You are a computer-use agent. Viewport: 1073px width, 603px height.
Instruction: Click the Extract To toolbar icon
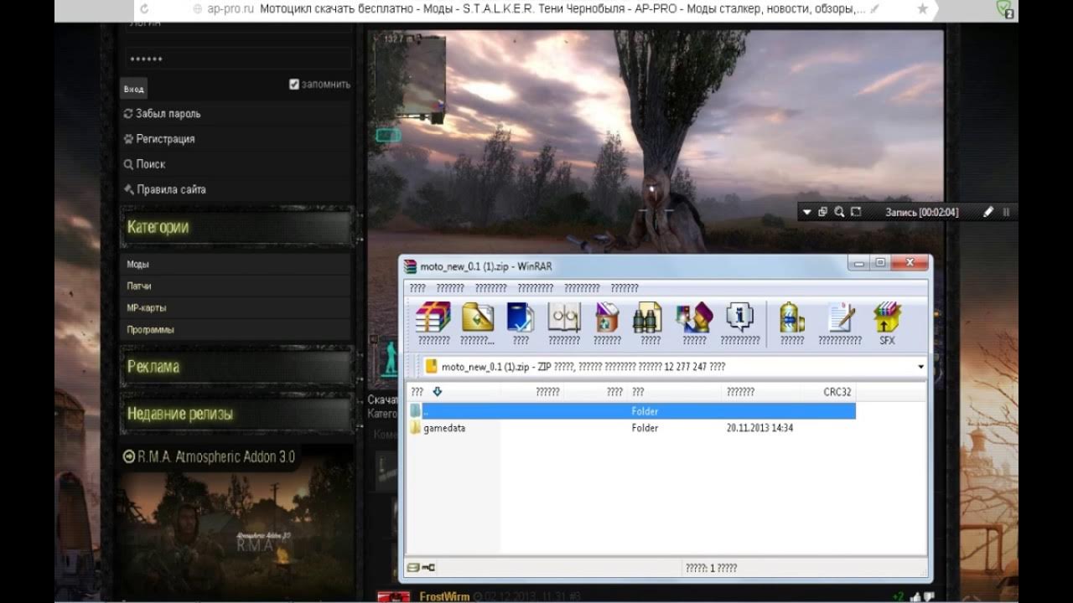tap(477, 318)
